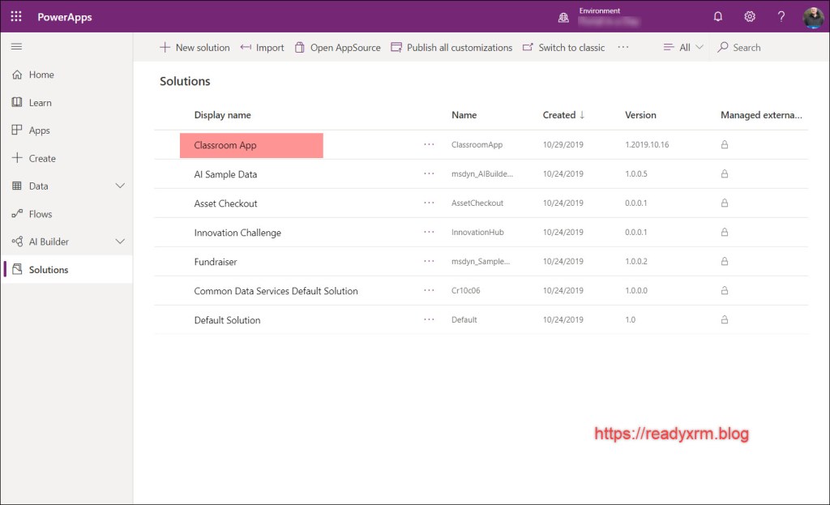Open the Asset Checkout solution

(x=225, y=203)
